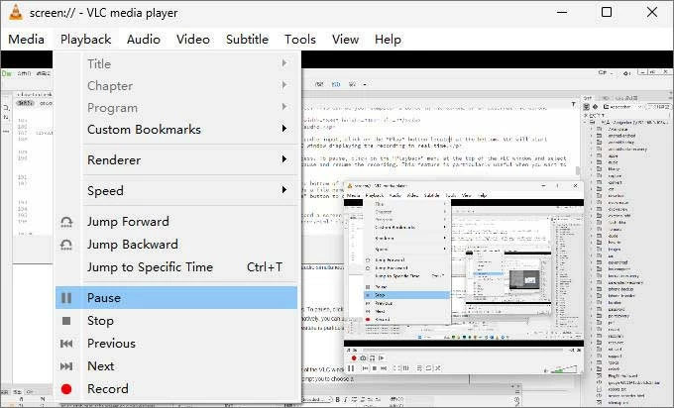Open the Video menu
Screen dimensions: 674x408
click(x=193, y=40)
